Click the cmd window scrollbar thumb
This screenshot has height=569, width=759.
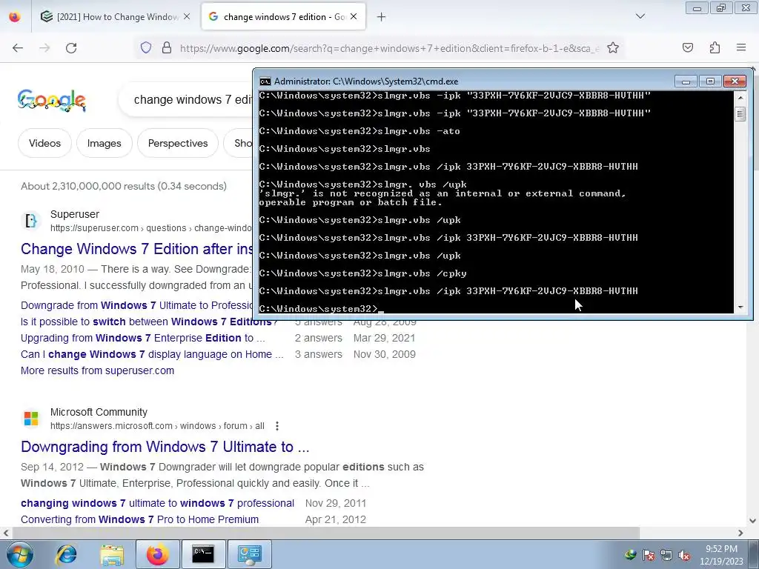[740, 114]
